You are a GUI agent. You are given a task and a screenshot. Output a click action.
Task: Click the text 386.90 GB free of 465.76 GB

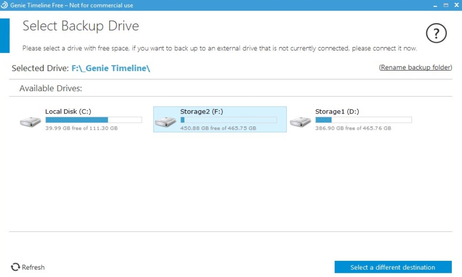353,128
